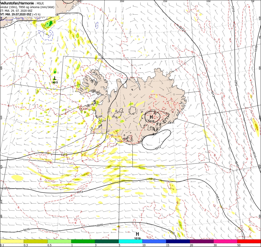Click the 'VT: Mið. 29.07.2020 05Z' valid time
This screenshot has height=247, width=261.
[x=16, y=14]
